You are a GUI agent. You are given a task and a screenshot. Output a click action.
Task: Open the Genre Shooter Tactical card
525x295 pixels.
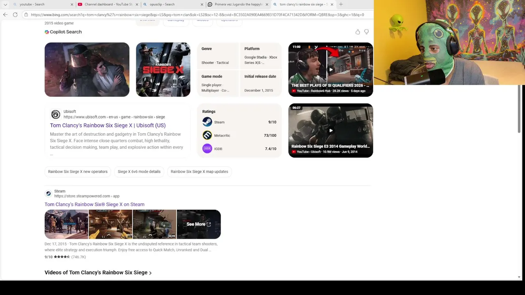[217, 56]
